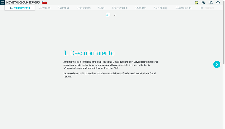Open the 4.Activación tab
Image resolution: width=225 pixels, height=129 pixels.
tap(83, 8)
